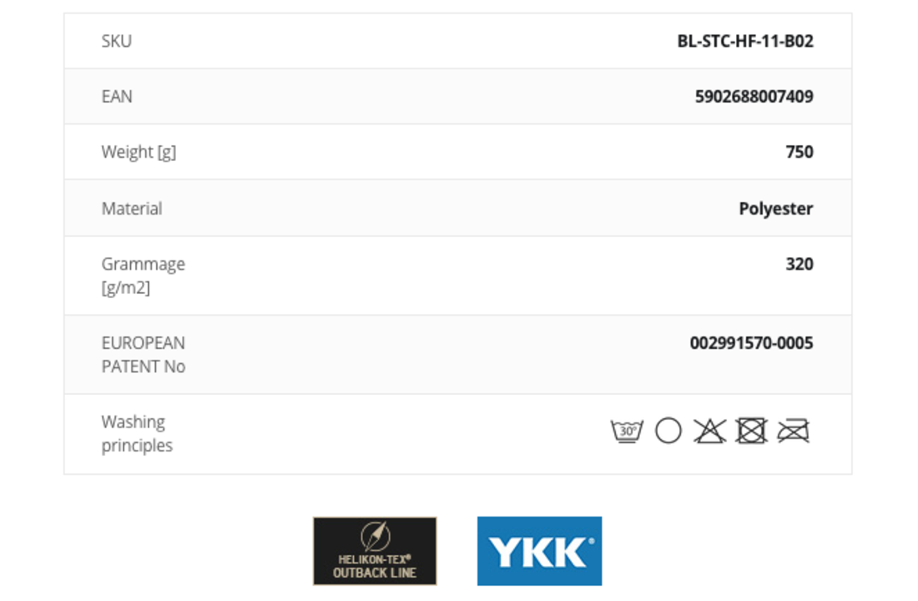Click the 30° wash tub icon
The image size is (918, 601).
click(627, 431)
